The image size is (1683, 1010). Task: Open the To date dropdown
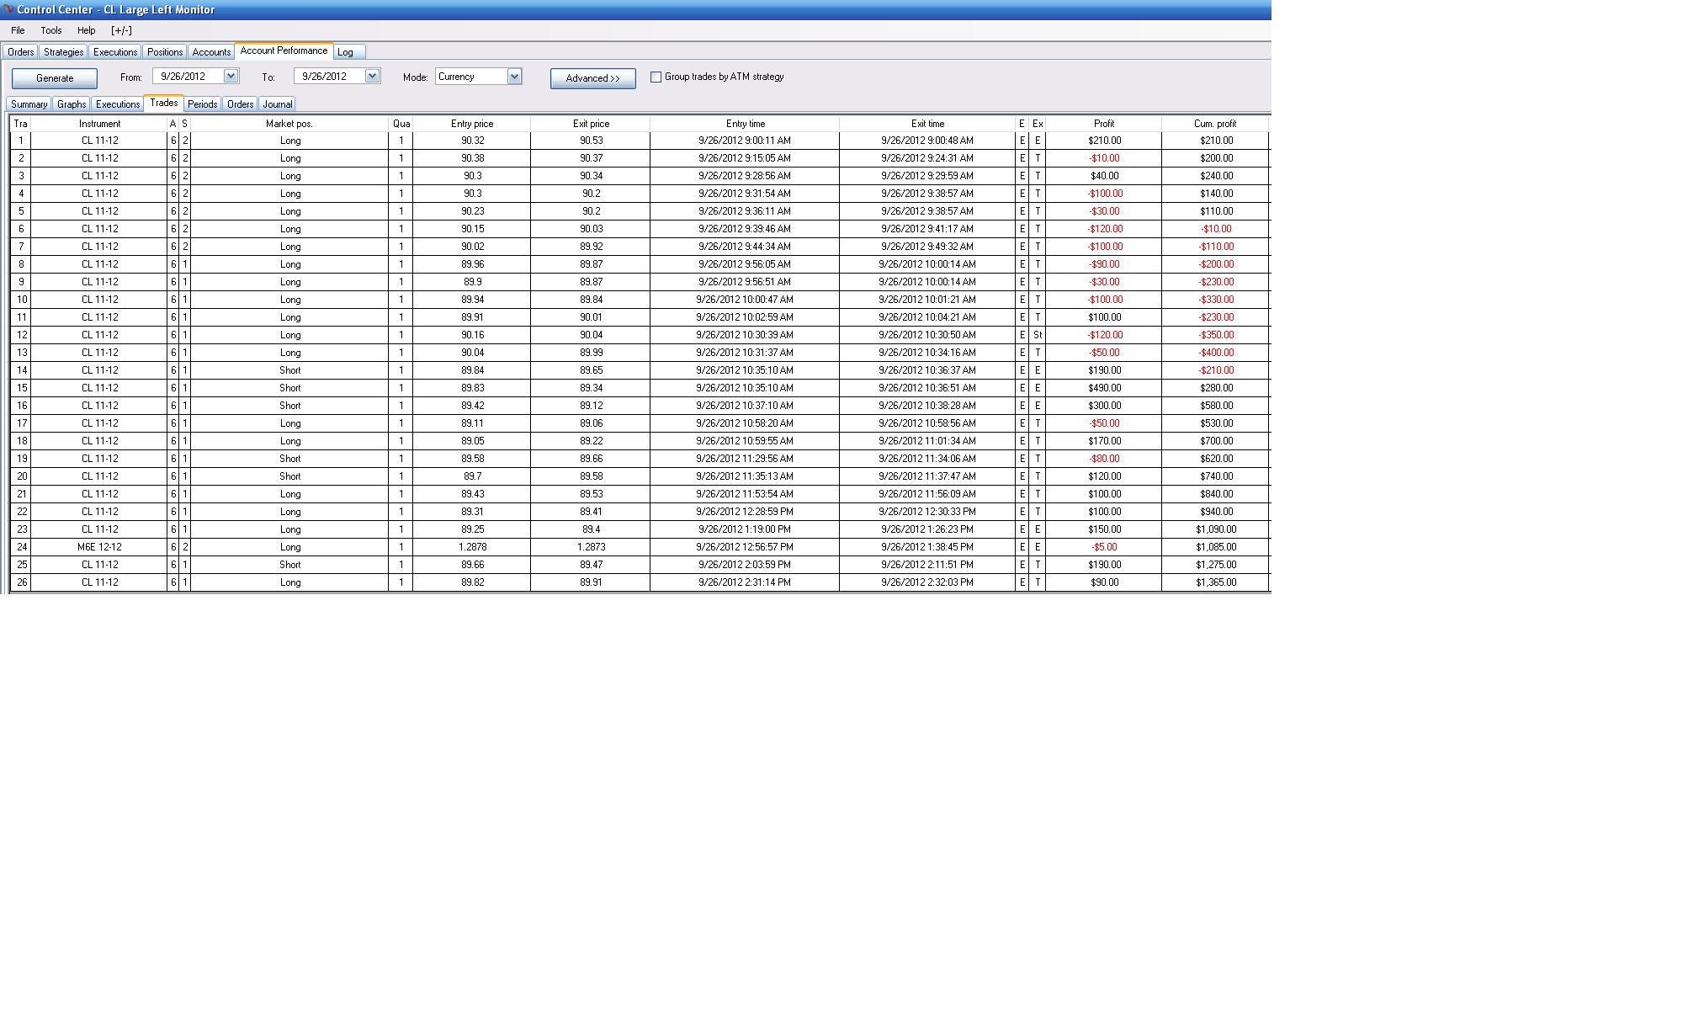coord(372,76)
